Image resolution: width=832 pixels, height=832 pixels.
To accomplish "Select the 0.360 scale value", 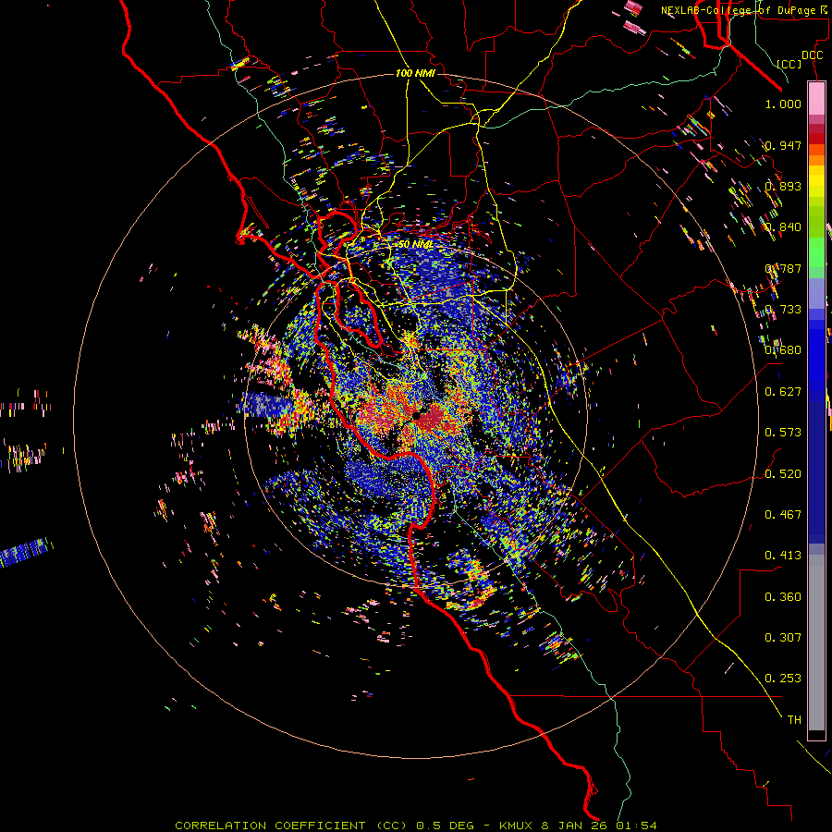I will tap(783, 597).
